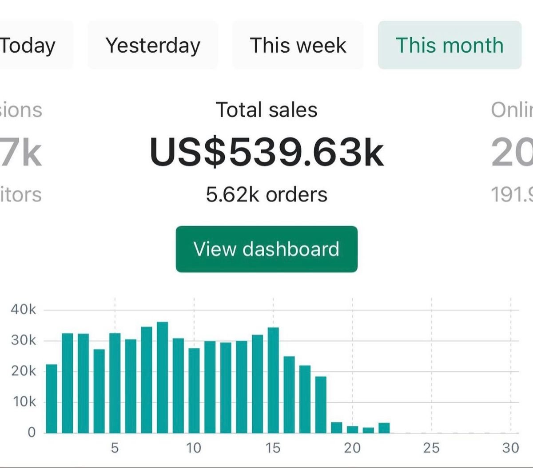Screen dimensions: 533x468
Task: Open the View dashboard button
Action: click(266, 249)
